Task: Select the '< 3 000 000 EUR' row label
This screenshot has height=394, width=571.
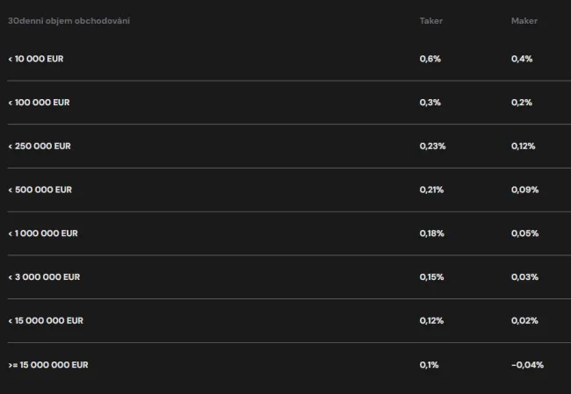Action: [44, 277]
